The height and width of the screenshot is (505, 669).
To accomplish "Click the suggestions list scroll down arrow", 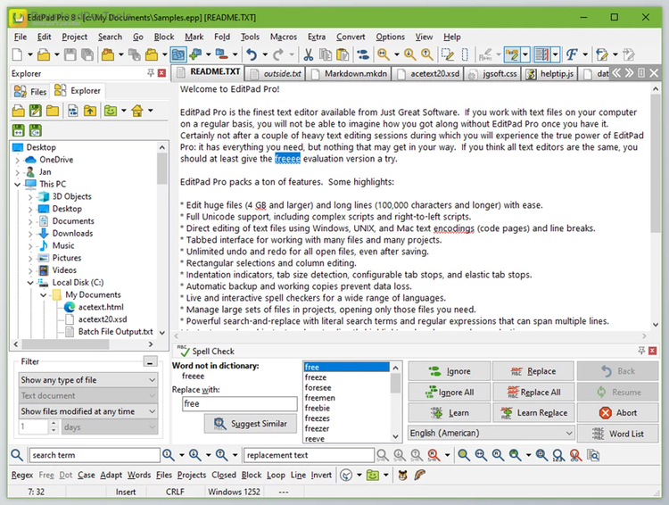I will 395,436.
